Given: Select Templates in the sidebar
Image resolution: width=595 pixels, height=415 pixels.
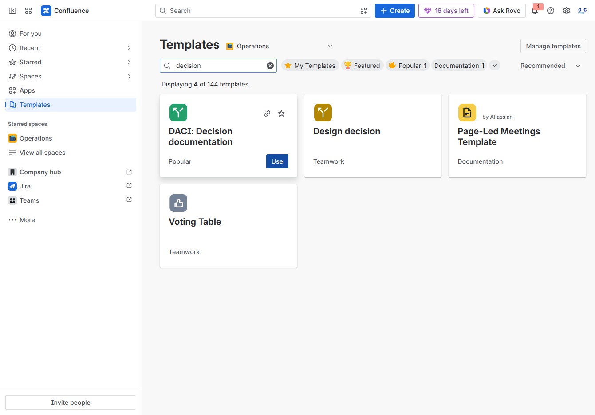Looking at the screenshot, I should click(x=71, y=105).
